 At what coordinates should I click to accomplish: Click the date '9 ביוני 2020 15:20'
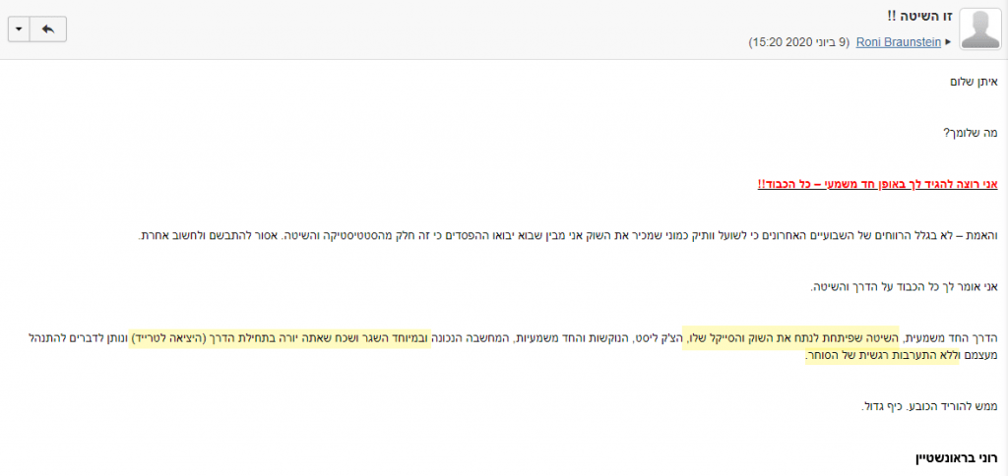[x=799, y=42]
